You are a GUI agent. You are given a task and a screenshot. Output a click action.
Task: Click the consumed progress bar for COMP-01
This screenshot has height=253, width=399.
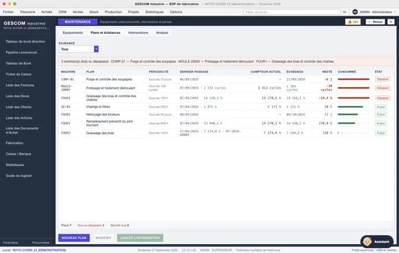[x=354, y=79]
